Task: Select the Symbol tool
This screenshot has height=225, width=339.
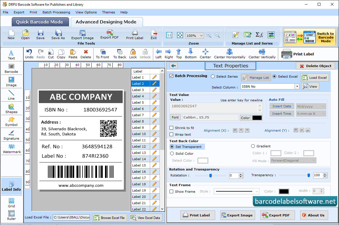Action: (11, 122)
